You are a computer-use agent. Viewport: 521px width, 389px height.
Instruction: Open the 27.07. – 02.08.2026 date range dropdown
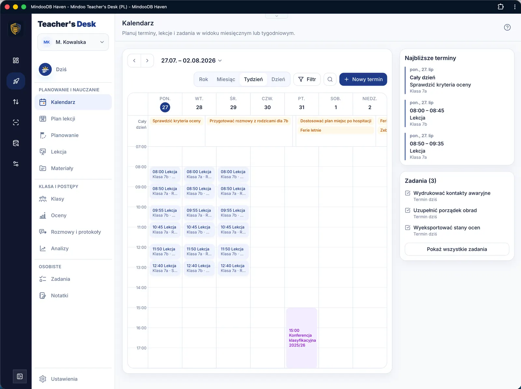(191, 61)
